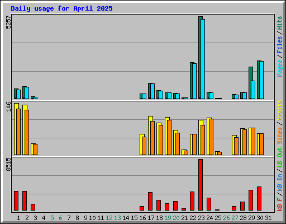Click the 'Files' legend label
The image size is (286, 224).
279,45
